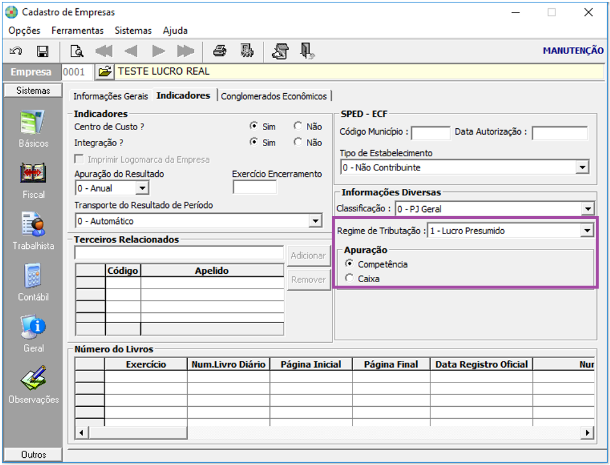Open the Básicos sidebar module

point(33,129)
